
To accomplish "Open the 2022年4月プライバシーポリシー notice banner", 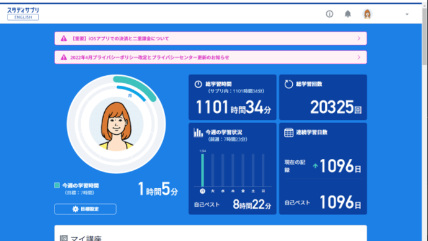I will click(x=210, y=57).
